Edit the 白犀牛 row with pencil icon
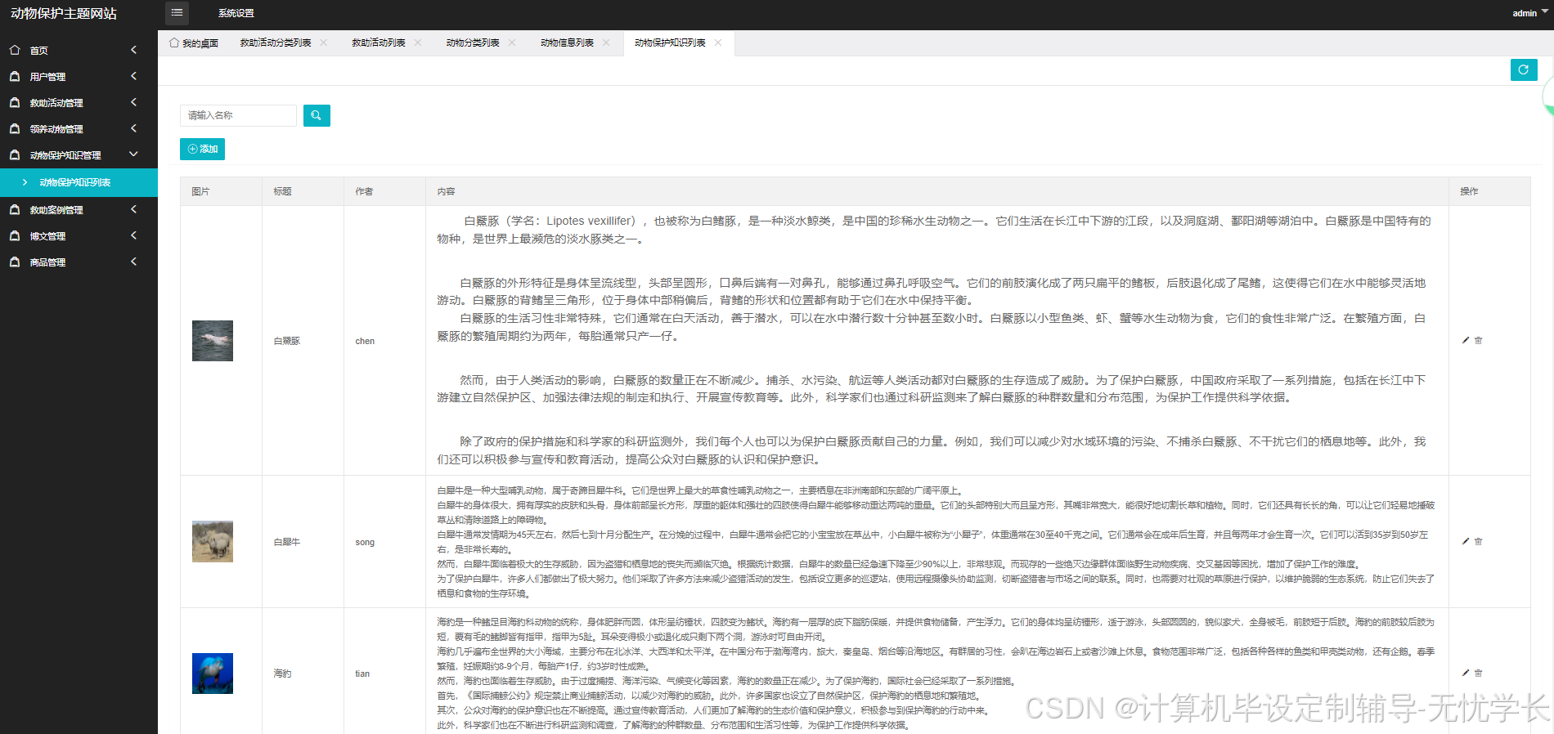 point(1466,541)
